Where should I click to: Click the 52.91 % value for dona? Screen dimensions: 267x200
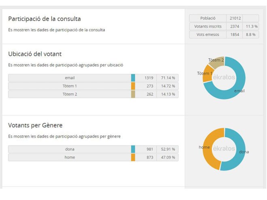coord(167,149)
